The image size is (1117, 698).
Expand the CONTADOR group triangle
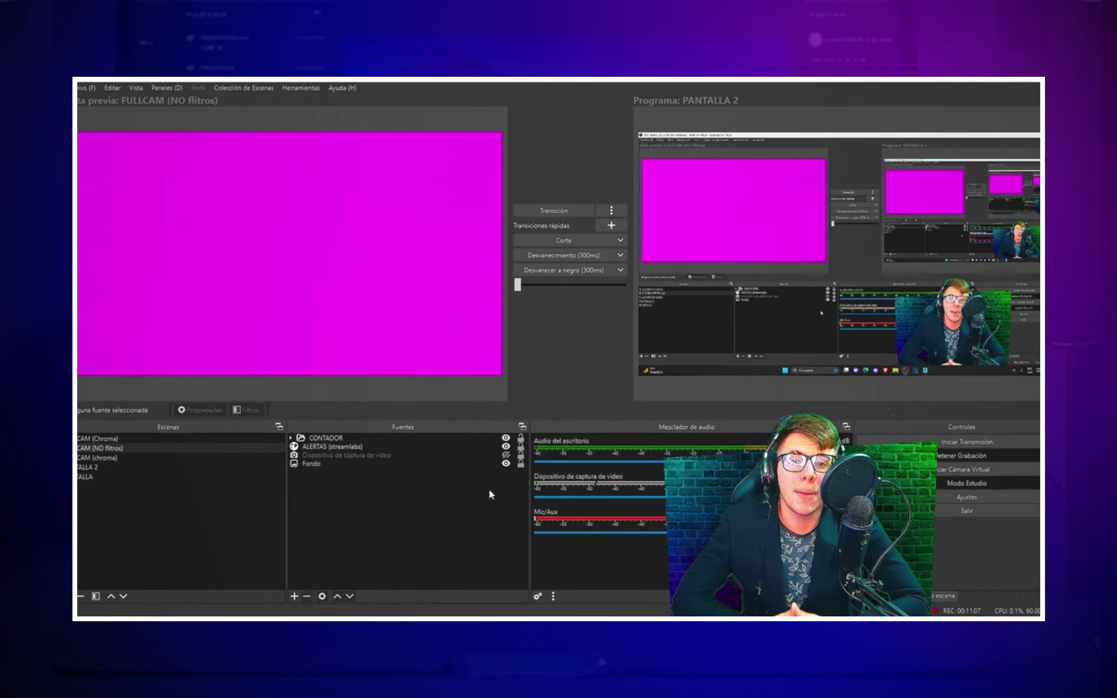[x=291, y=438]
